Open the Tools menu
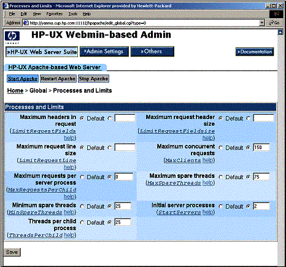 [x=73, y=14]
